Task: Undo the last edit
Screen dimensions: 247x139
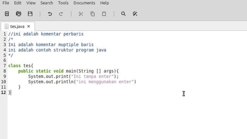Action: [x=50, y=14]
